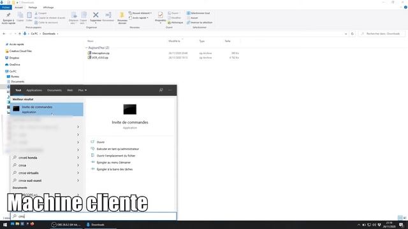Click the Rechercher dans Downloads search box
408x229 pixels.
tap(382, 34)
